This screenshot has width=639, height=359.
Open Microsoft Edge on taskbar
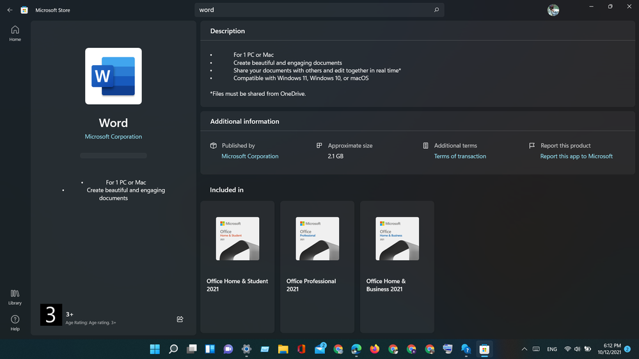[356, 349]
